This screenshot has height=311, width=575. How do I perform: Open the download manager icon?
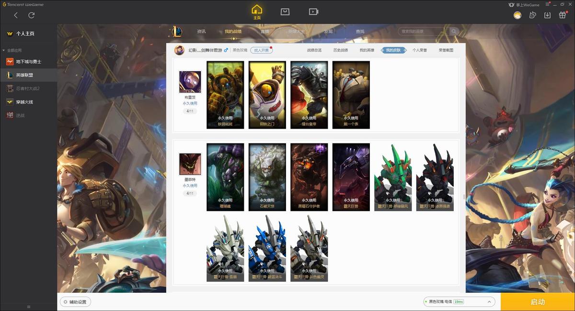tap(547, 15)
